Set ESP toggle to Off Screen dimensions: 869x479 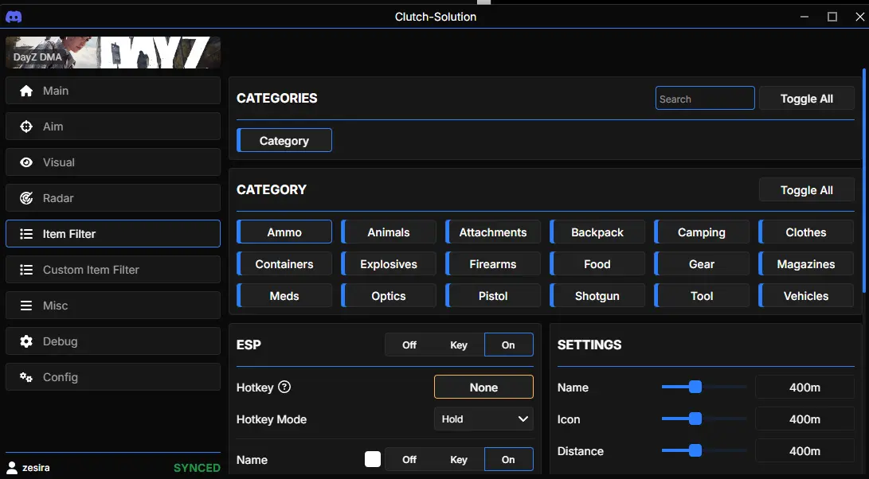(409, 345)
